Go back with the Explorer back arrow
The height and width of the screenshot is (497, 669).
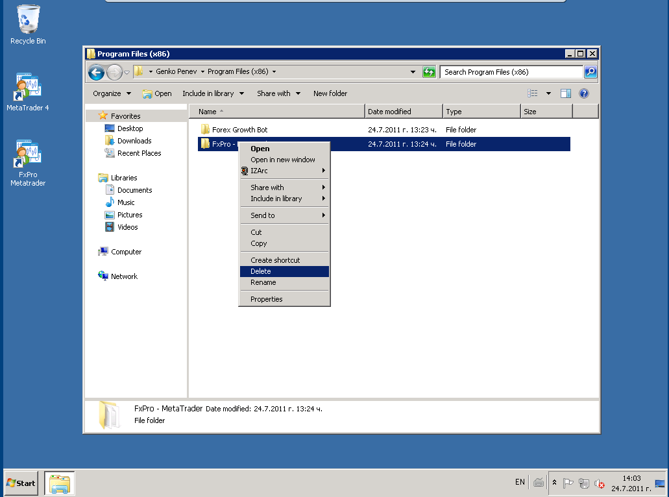(x=97, y=72)
